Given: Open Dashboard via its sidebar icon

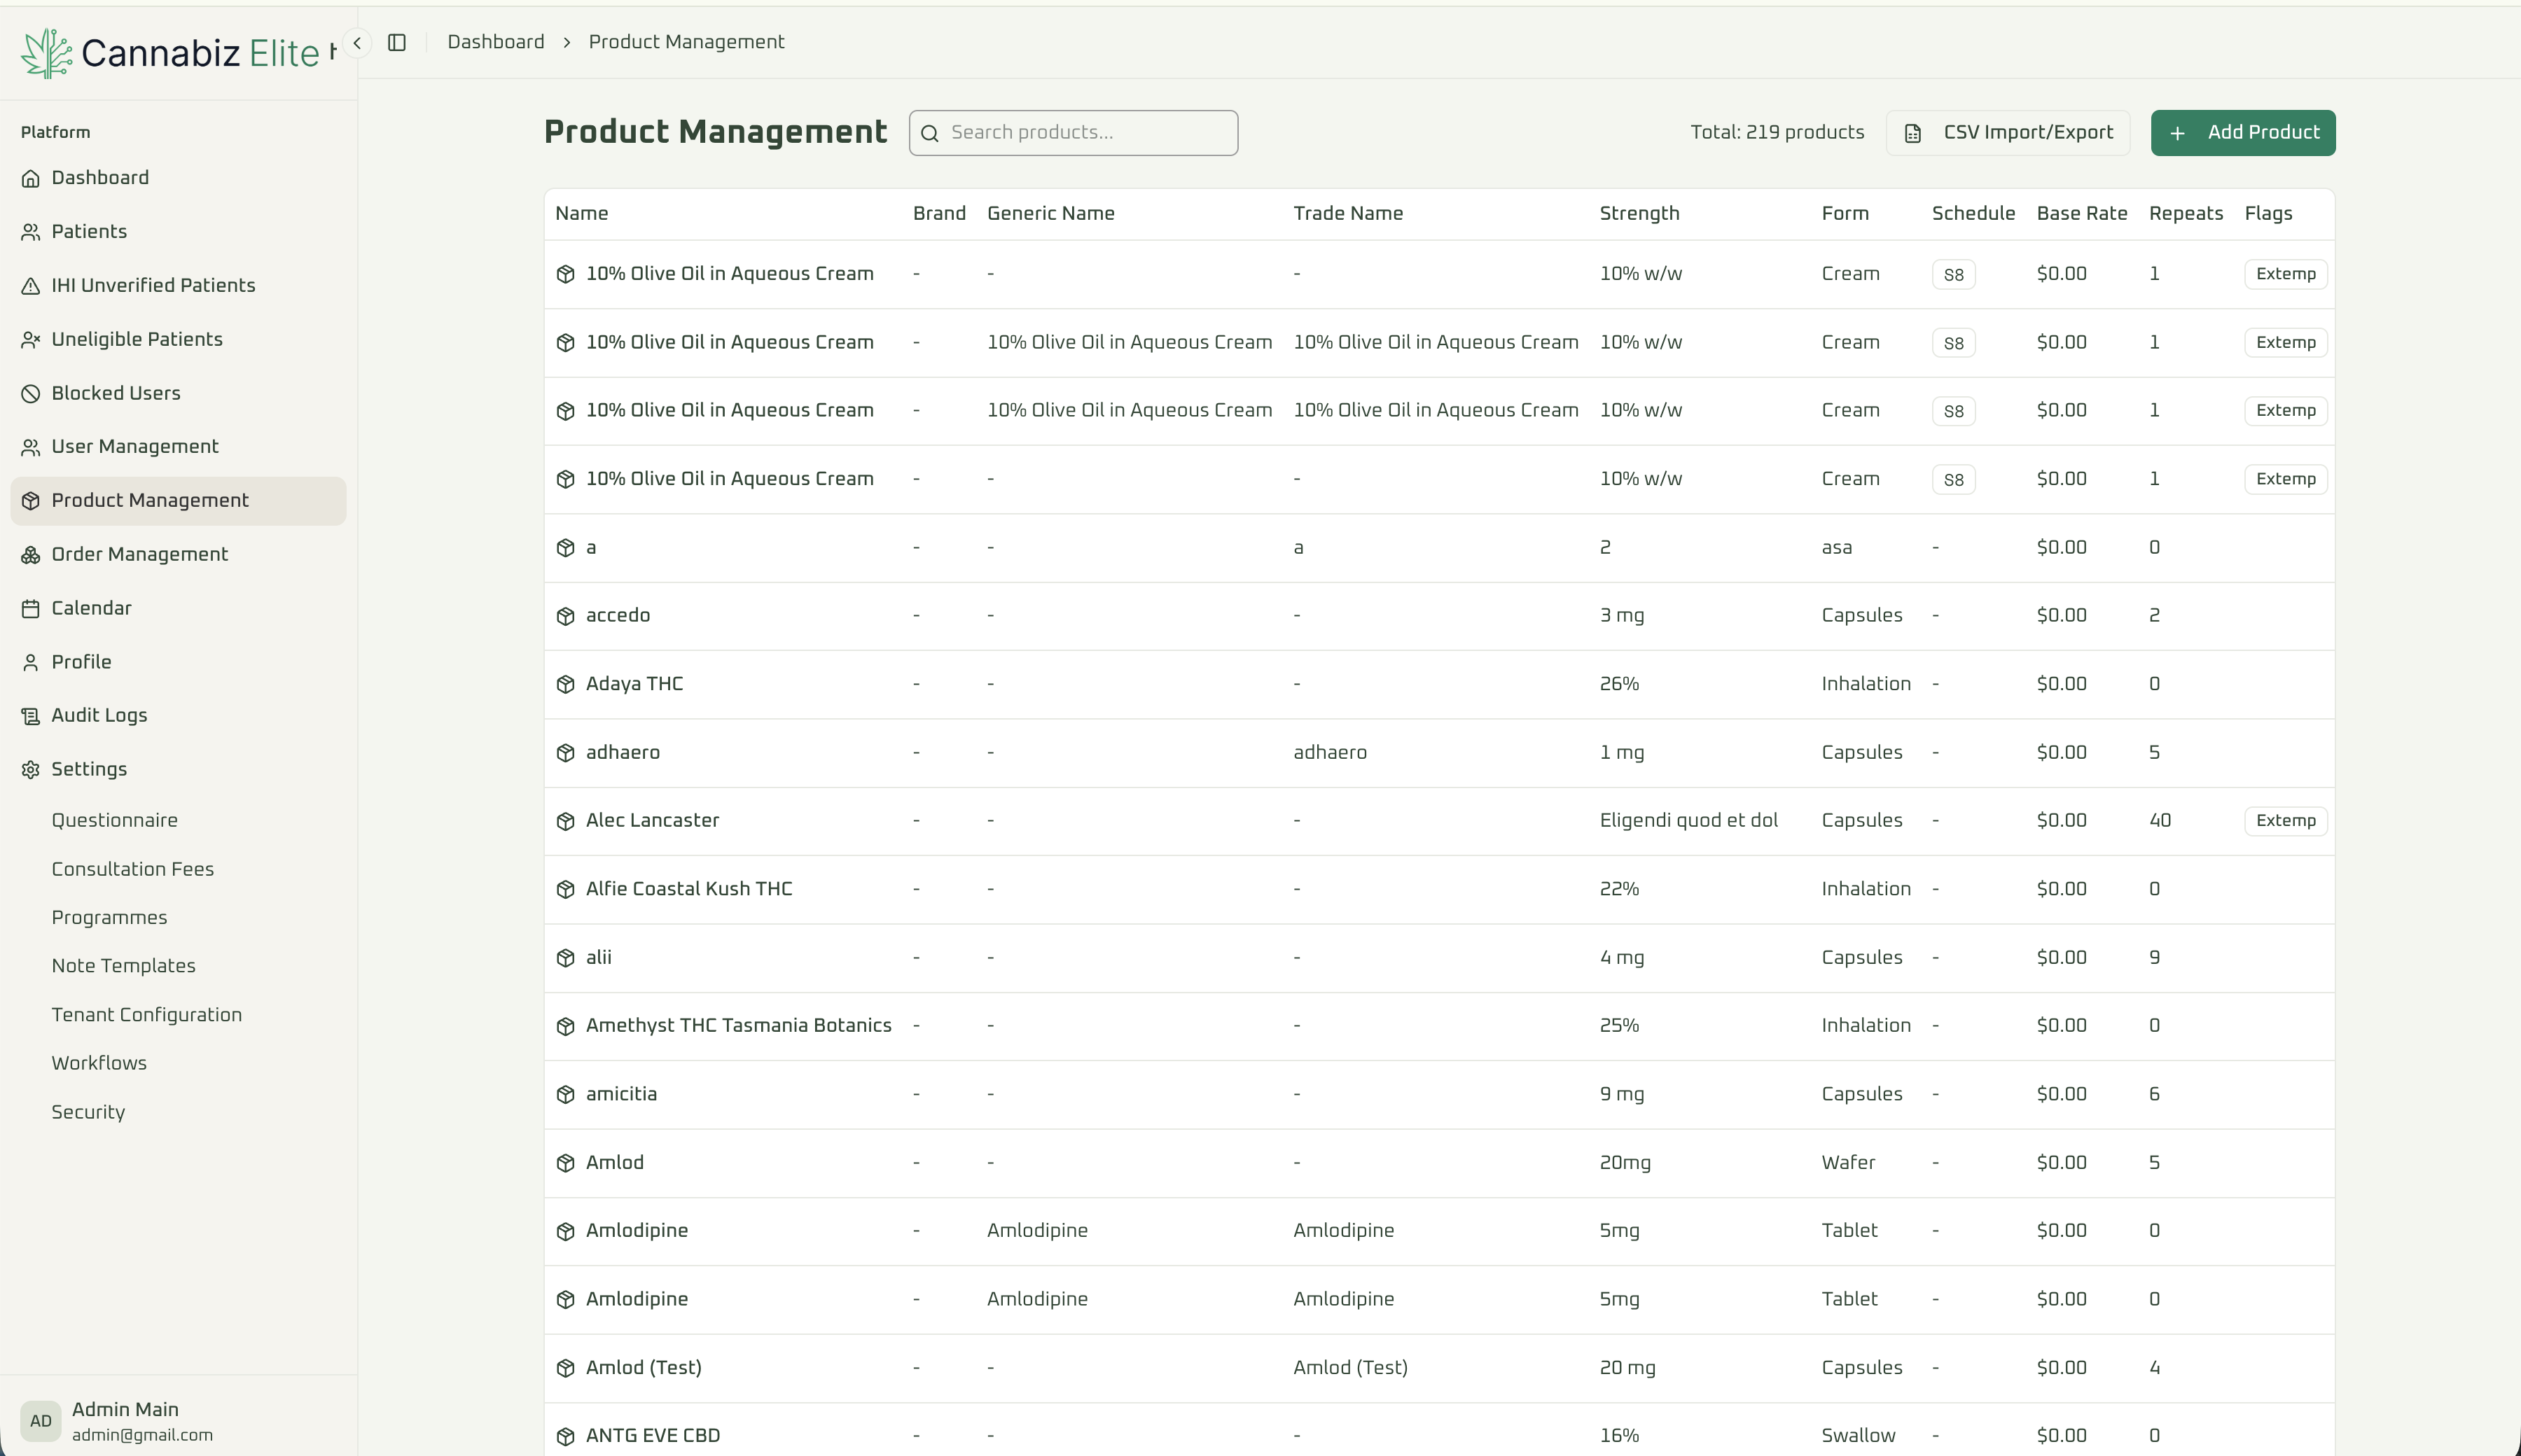Looking at the screenshot, I should pyautogui.click(x=31, y=177).
